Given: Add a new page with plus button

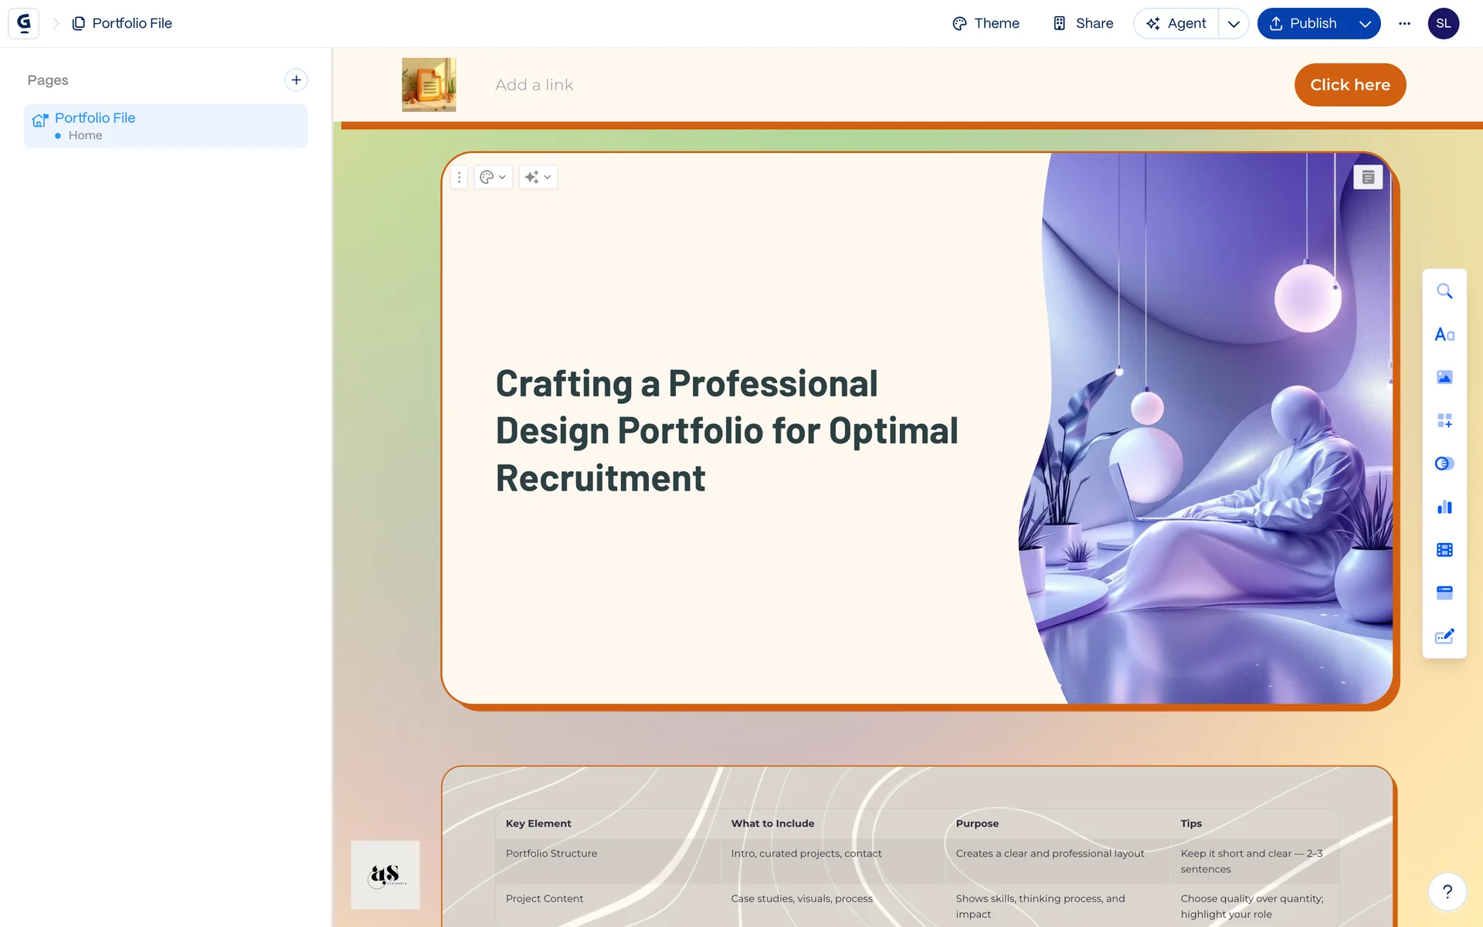Looking at the screenshot, I should 296,80.
